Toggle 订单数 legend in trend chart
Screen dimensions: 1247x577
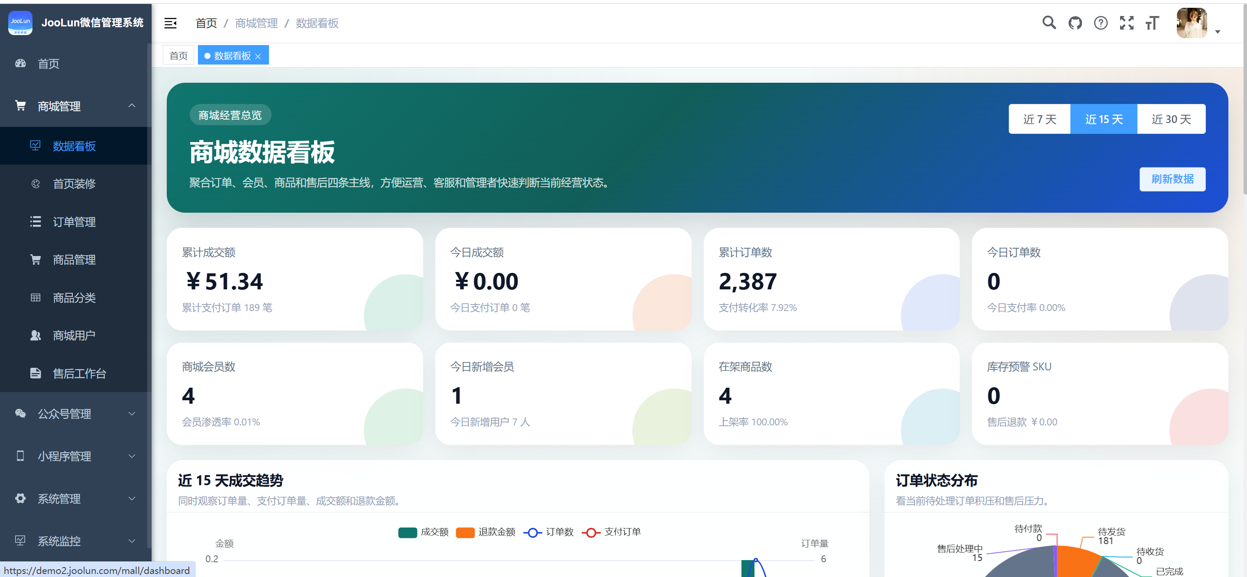tap(548, 532)
